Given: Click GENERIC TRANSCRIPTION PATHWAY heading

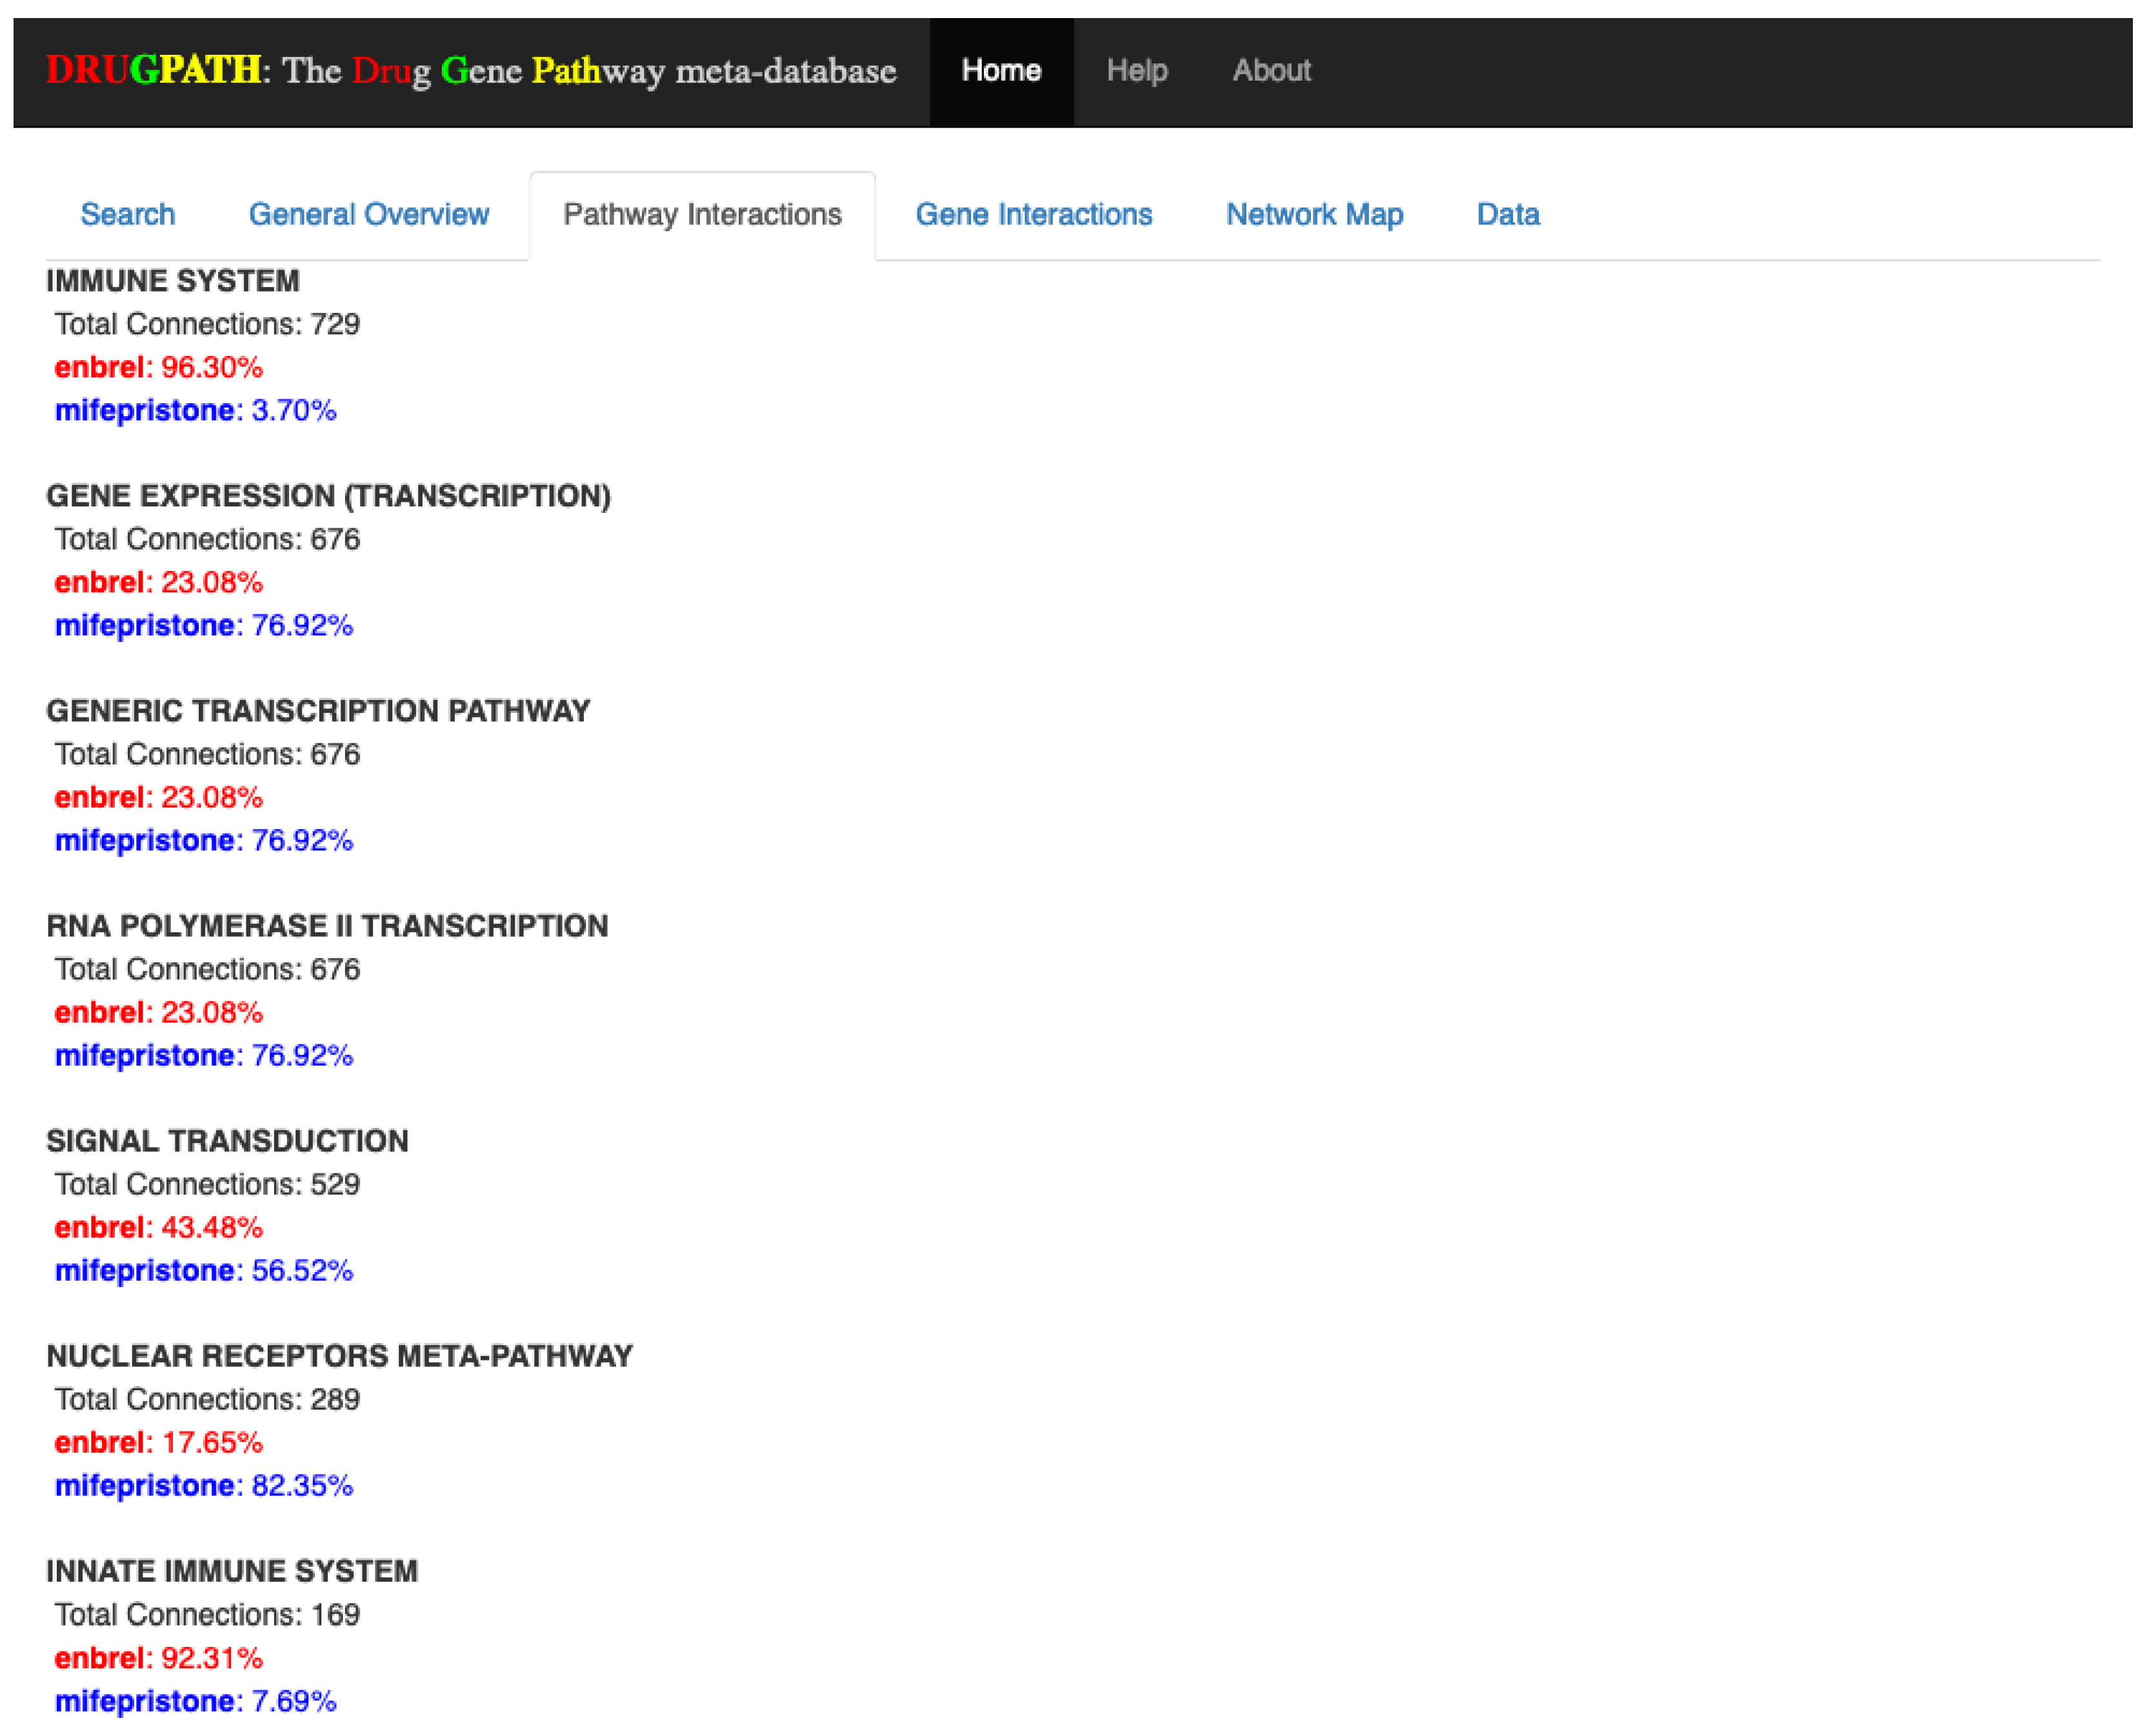Looking at the screenshot, I should click(318, 711).
